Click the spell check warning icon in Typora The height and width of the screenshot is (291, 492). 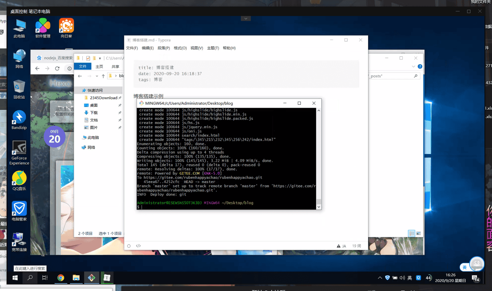pos(339,246)
